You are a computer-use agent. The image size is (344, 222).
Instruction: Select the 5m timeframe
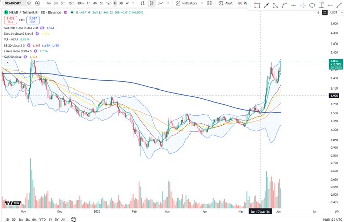[x=63, y=3]
